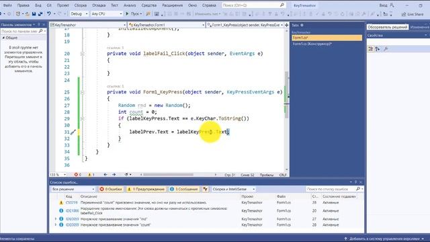Viewport: 430px width, 242px height.
Task: Toggle the error list clear-filter funnel button
Action: (205, 189)
